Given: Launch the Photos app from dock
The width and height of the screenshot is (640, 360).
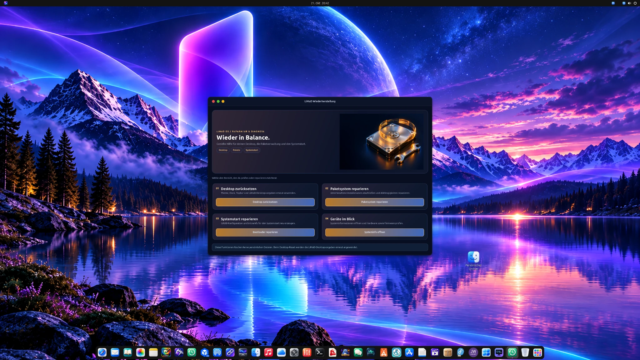Looking at the screenshot, I should [141, 352].
